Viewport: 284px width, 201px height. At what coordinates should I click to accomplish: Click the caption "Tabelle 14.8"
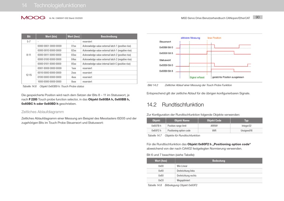tap(155, 185)
